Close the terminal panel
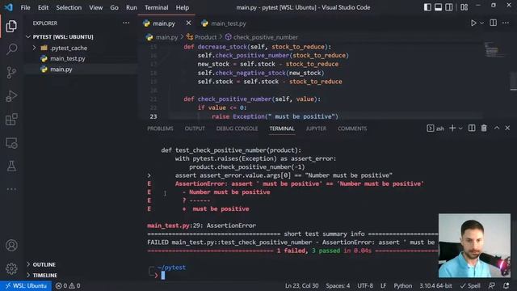Image resolution: width=517 pixels, height=291 pixels. pyautogui.click(x=507, y=128)
